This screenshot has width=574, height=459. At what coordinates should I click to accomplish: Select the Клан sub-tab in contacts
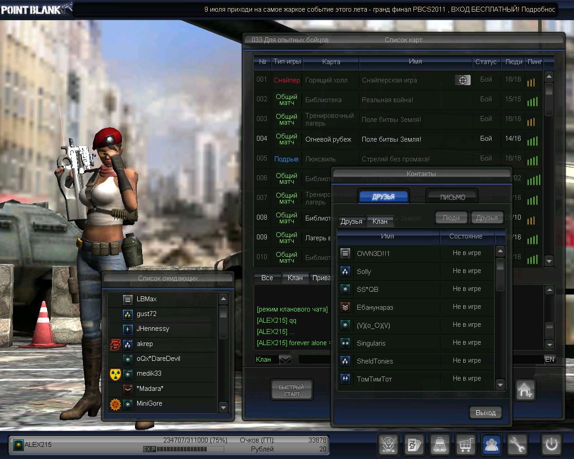380,221
